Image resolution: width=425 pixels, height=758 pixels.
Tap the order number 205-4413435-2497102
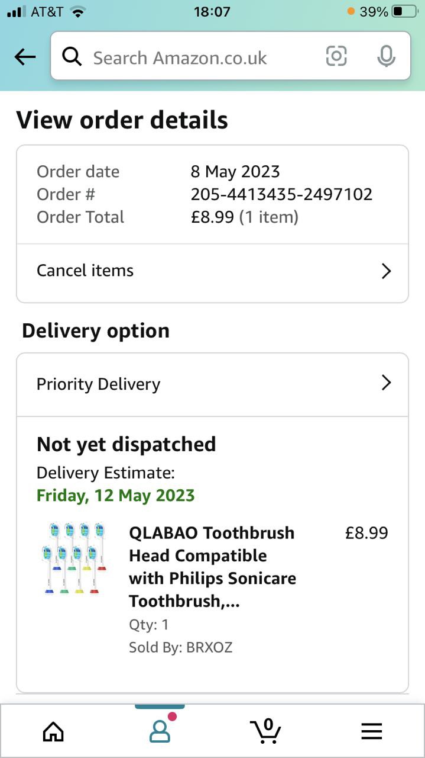point(281,194)
